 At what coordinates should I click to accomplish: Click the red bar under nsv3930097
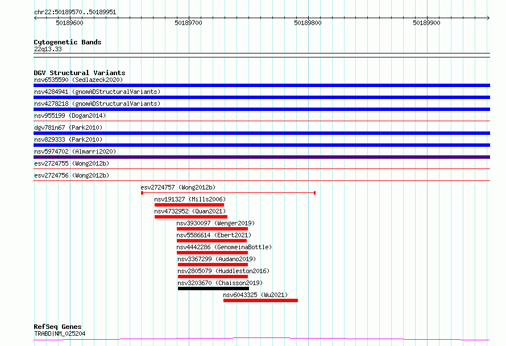pos(212,229)
